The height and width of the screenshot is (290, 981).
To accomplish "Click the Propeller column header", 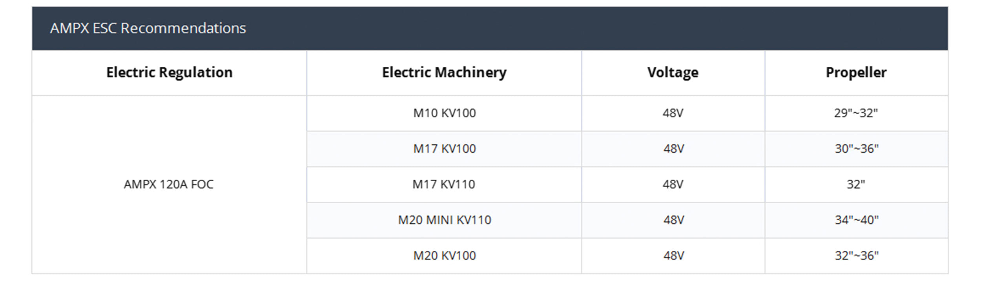I will 856,73.
